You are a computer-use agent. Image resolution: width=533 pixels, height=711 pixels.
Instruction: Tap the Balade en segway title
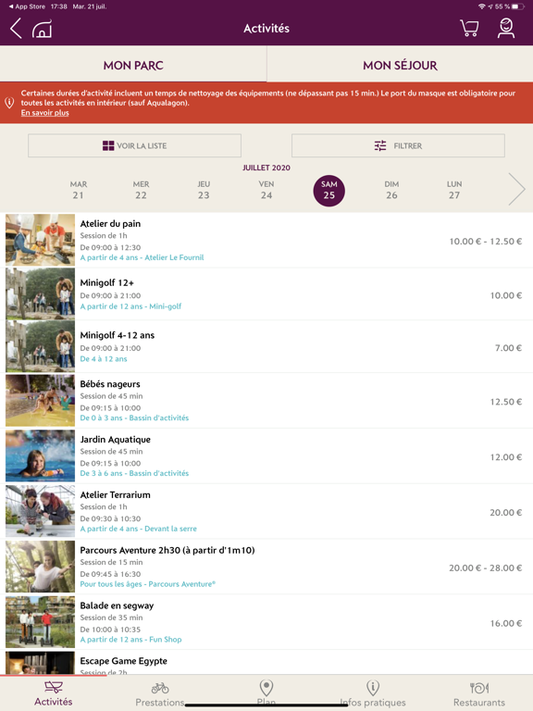coord(117,605)
